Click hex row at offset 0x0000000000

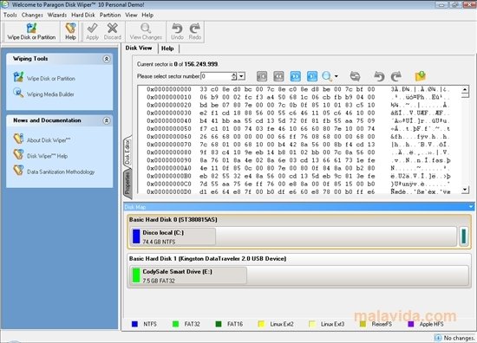pyautogui.click(x=298, y=89)
